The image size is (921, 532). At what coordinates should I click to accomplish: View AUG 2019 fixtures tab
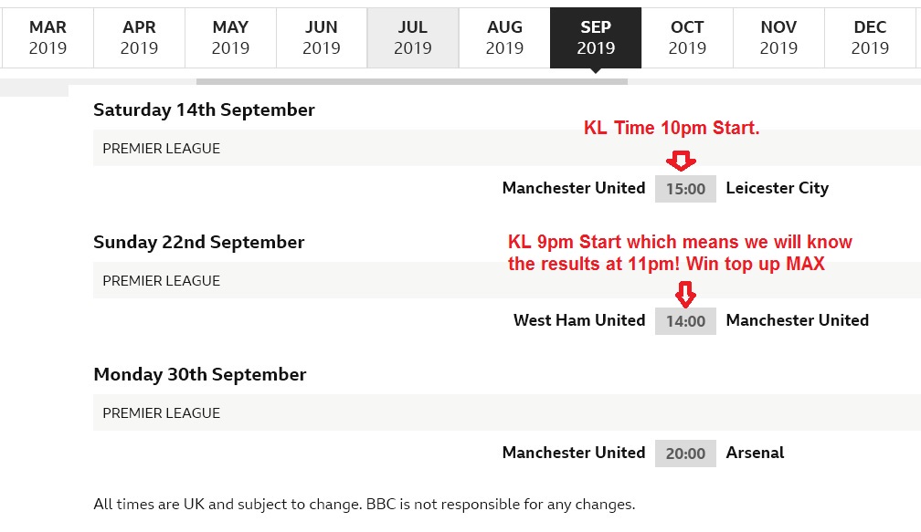[x=504, y=37]
